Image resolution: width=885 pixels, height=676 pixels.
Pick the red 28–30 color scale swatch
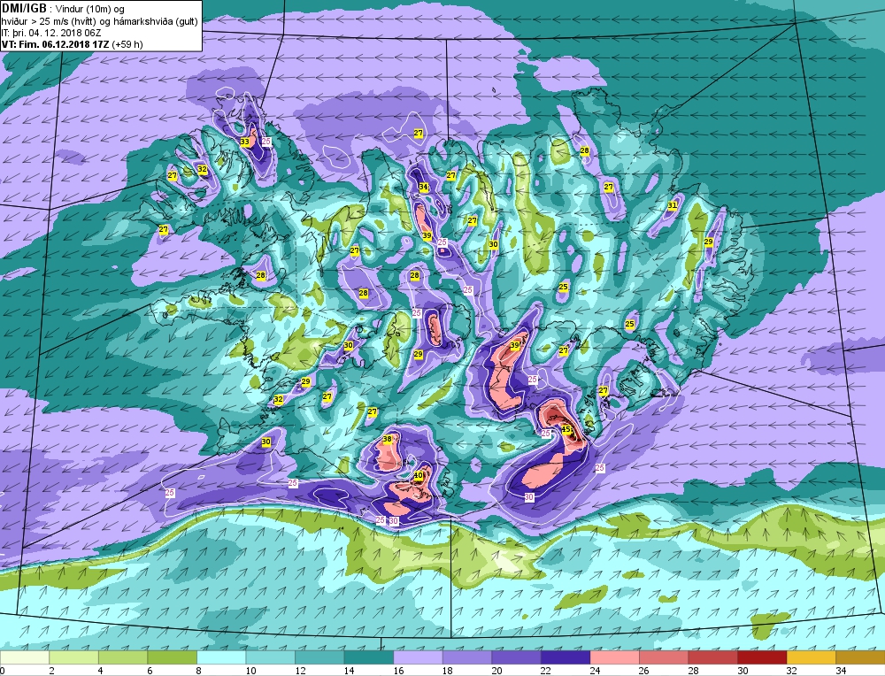click(712, 657)
